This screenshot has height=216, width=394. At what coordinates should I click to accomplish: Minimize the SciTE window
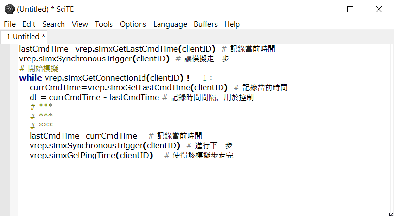tap(322, 9)
